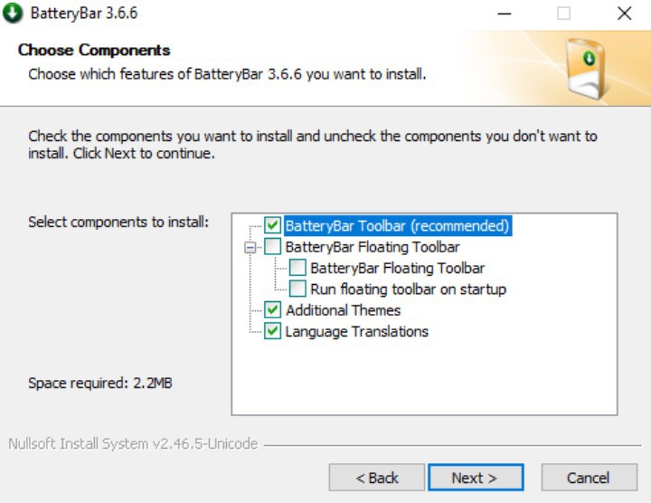Minimize the BatteryBar setup window
This screenshot has width=651, height=503.
pos(504,14)
